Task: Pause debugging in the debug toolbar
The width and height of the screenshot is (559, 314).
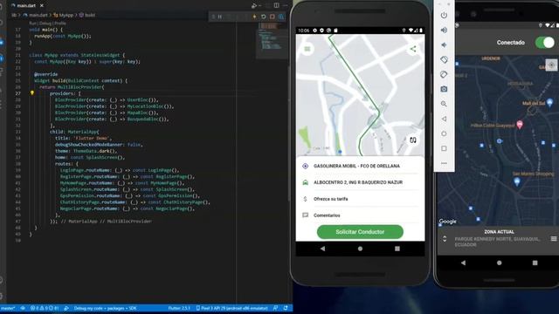Action: click(220, 17)
